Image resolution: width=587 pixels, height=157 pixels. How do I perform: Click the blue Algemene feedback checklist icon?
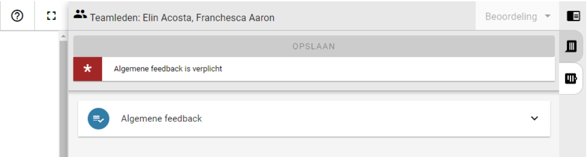(x=98, y=119)
